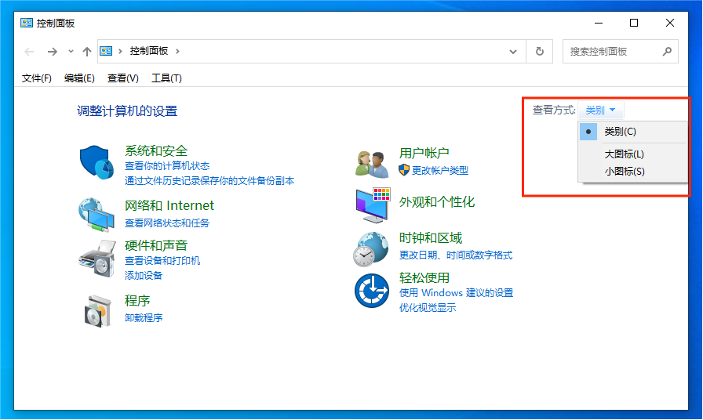703x420 pixels.
Task: Open the 用户帐户 people icon
Action: coord(372,163)
